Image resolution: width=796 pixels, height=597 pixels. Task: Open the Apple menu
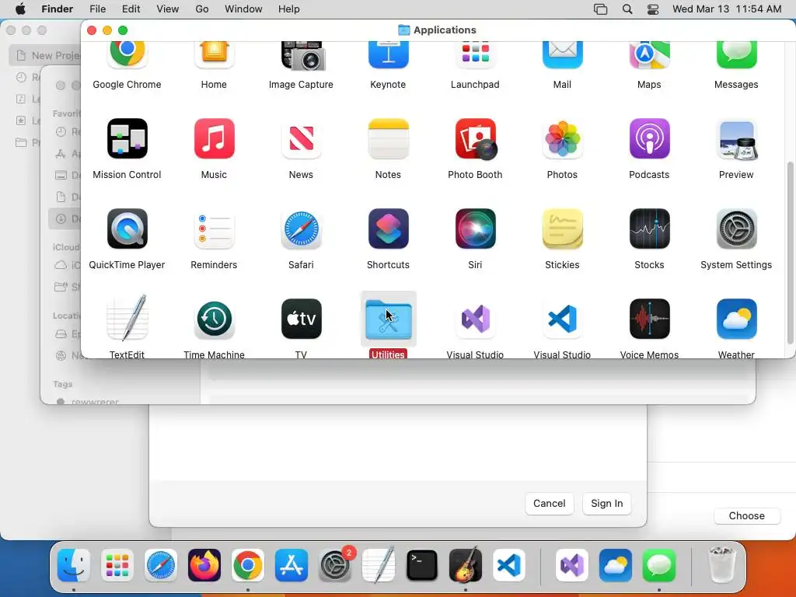point(20,9)
